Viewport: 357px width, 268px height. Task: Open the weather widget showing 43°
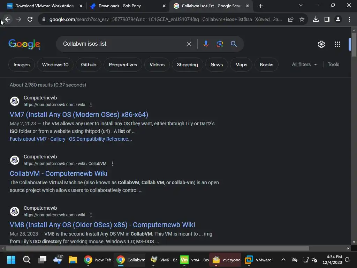click(x=58, y=259)
